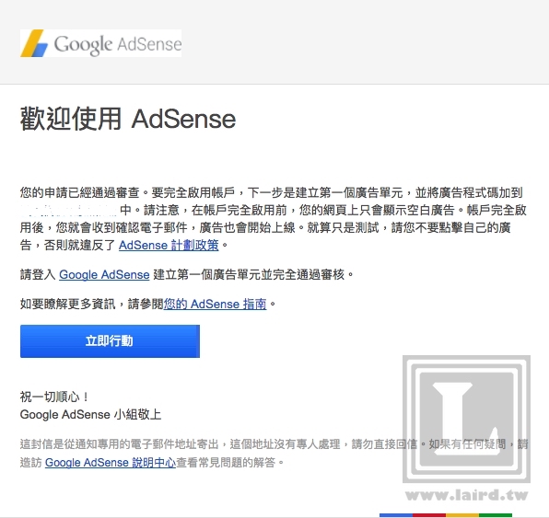Image resolution: width=549 pixels, height=518 pixels.
Task: Follow the Google AdSense link after 請登入
Action: tap(104, 274)
